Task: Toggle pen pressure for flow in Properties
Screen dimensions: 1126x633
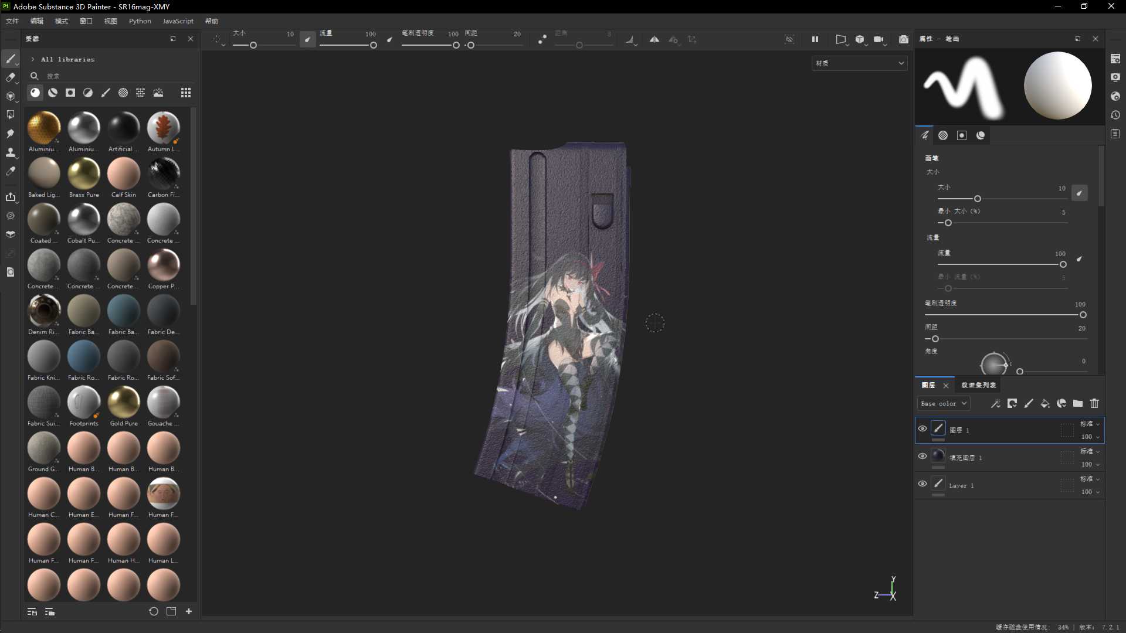Action: (1079, 258)
